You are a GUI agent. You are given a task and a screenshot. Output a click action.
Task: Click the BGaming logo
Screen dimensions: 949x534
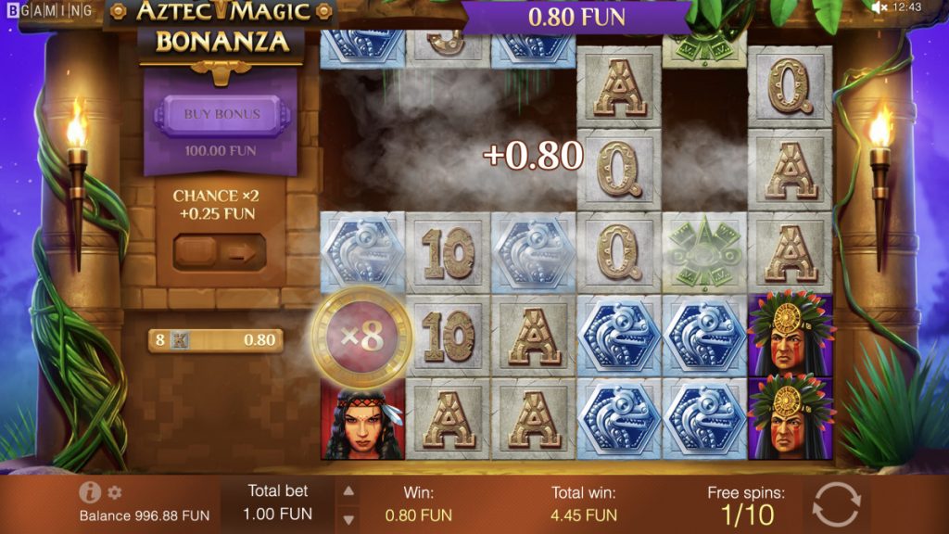pos(50,10)
